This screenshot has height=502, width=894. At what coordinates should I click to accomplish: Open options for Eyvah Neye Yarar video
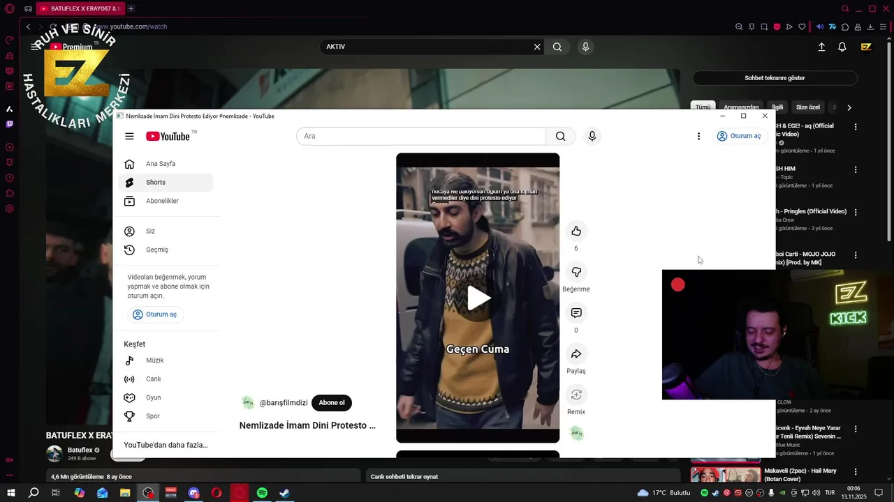pos(856,428)
